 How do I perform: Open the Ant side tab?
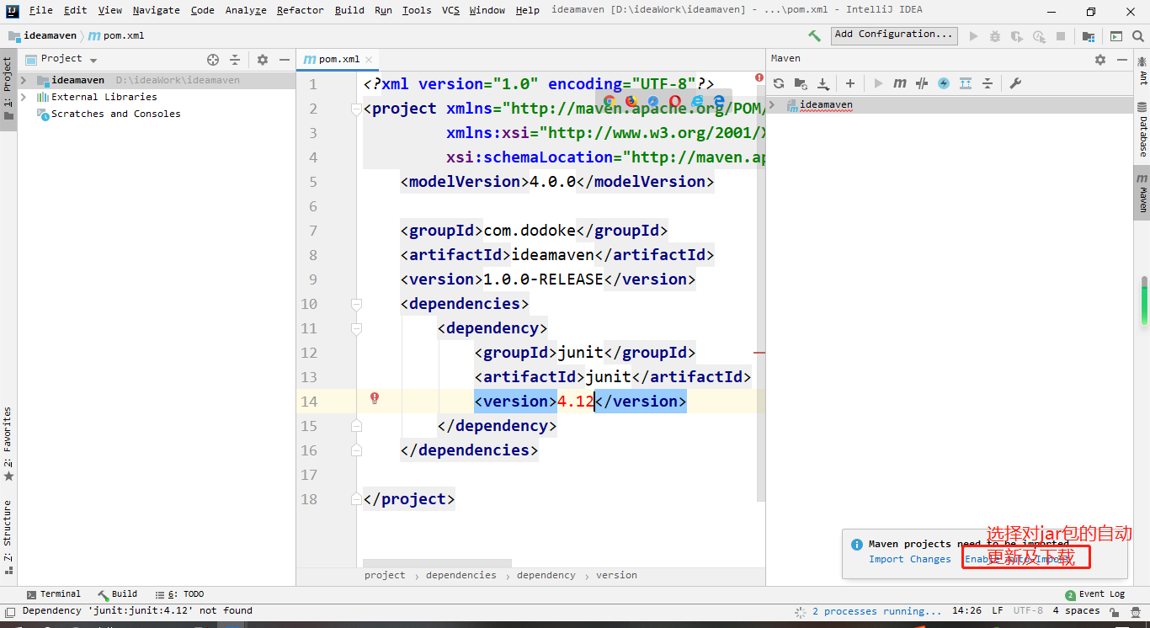[x=1142, y=72]
